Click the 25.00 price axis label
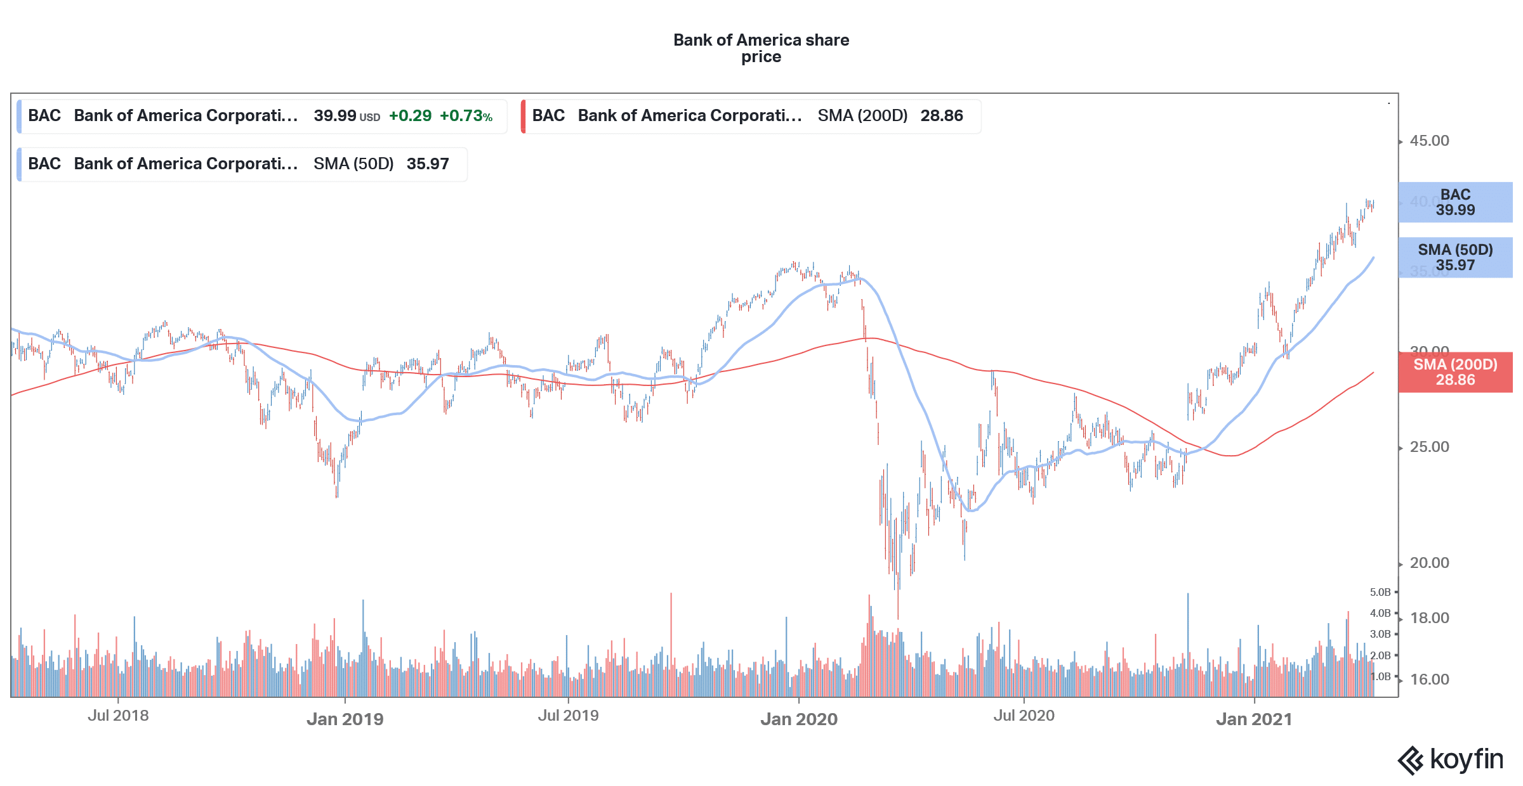This screenshot has height=786, width=1523. point(1429,447)
